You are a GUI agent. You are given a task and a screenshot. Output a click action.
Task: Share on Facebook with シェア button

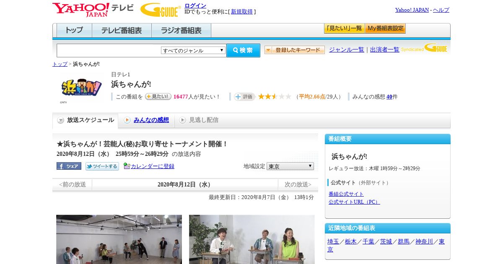69,166
